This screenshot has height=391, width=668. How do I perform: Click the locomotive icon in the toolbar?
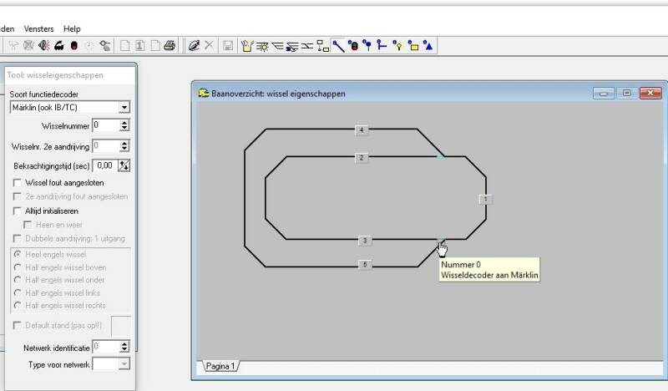tap(59, 45)
